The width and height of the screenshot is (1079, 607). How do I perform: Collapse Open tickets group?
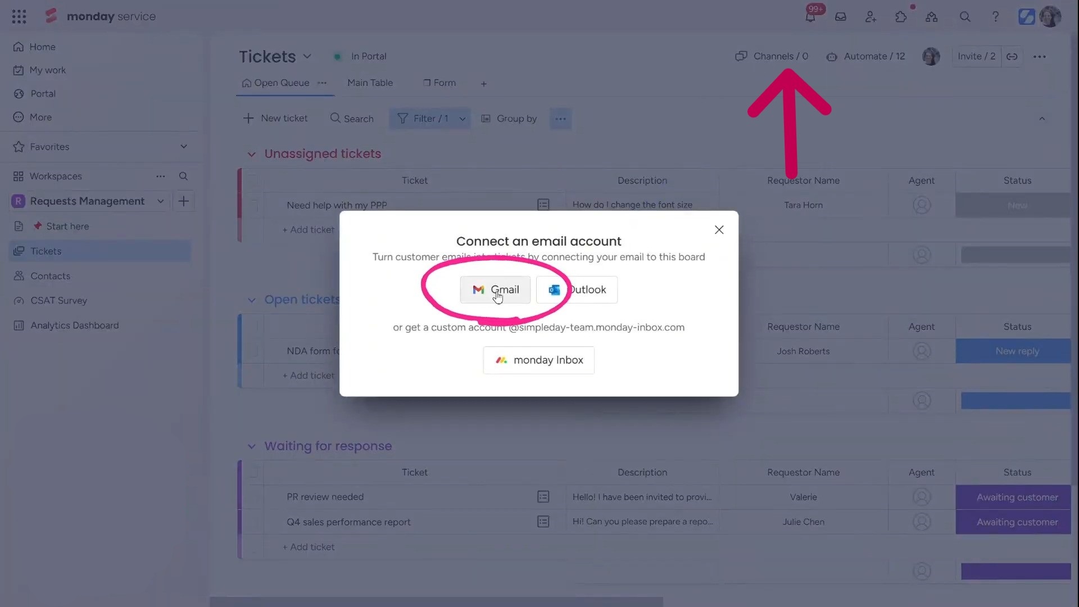tap(252, 300)
